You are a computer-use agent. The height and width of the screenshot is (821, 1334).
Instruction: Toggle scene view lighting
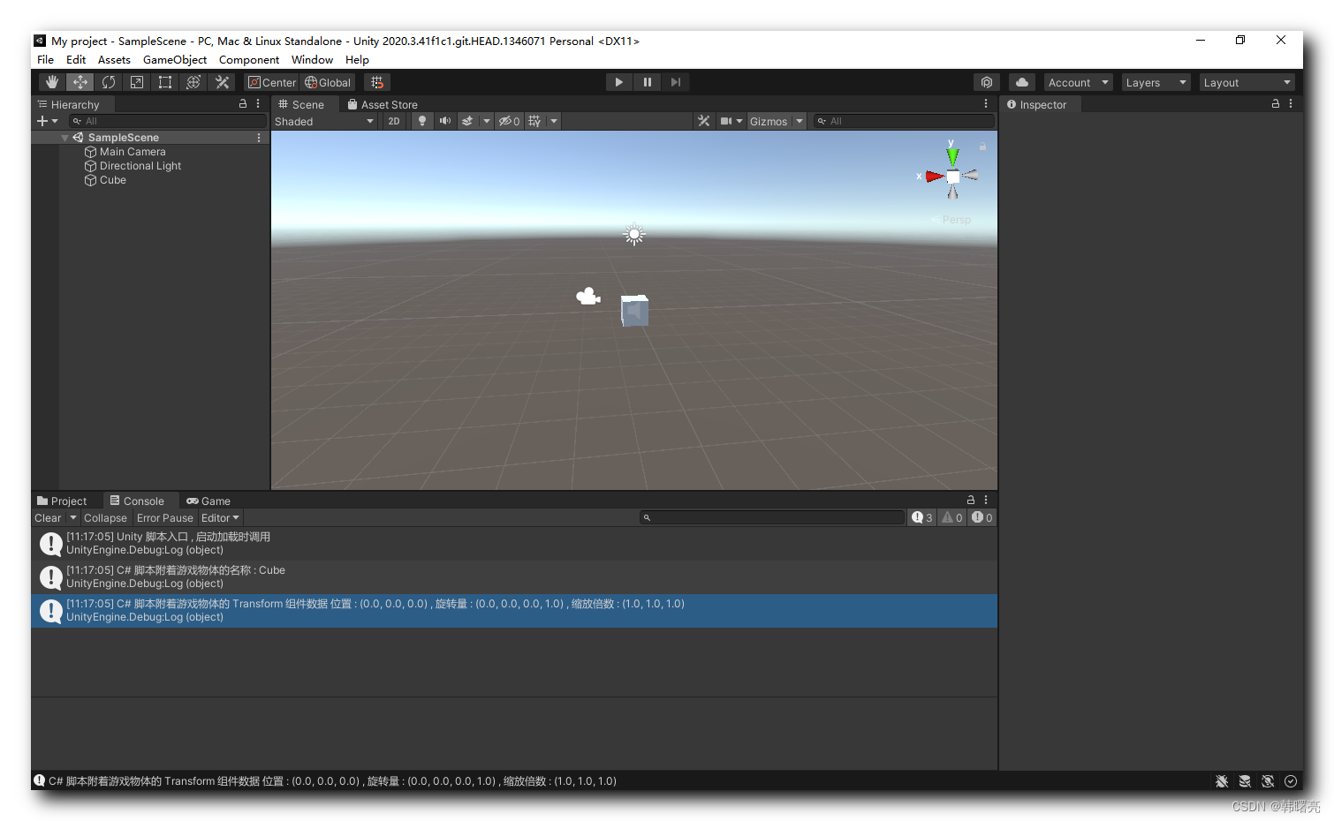pyautogui.click(x=421, y=121)
